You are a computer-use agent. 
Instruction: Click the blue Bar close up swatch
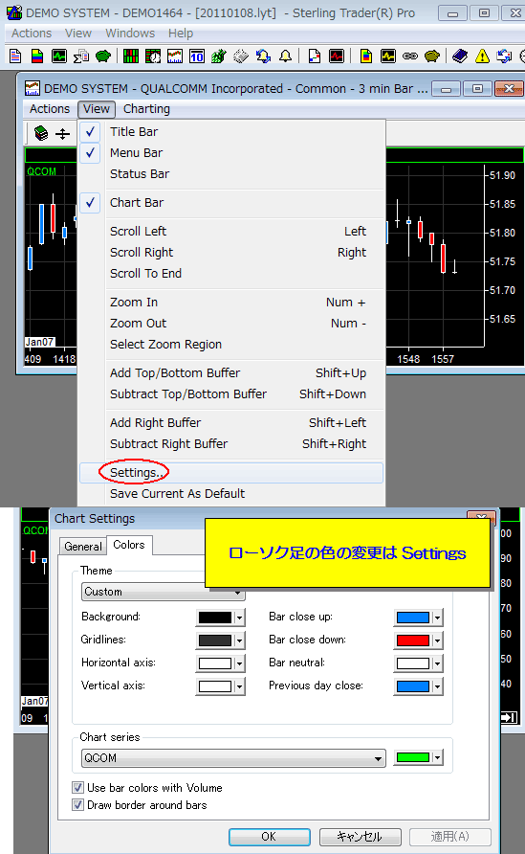(413, 618)
